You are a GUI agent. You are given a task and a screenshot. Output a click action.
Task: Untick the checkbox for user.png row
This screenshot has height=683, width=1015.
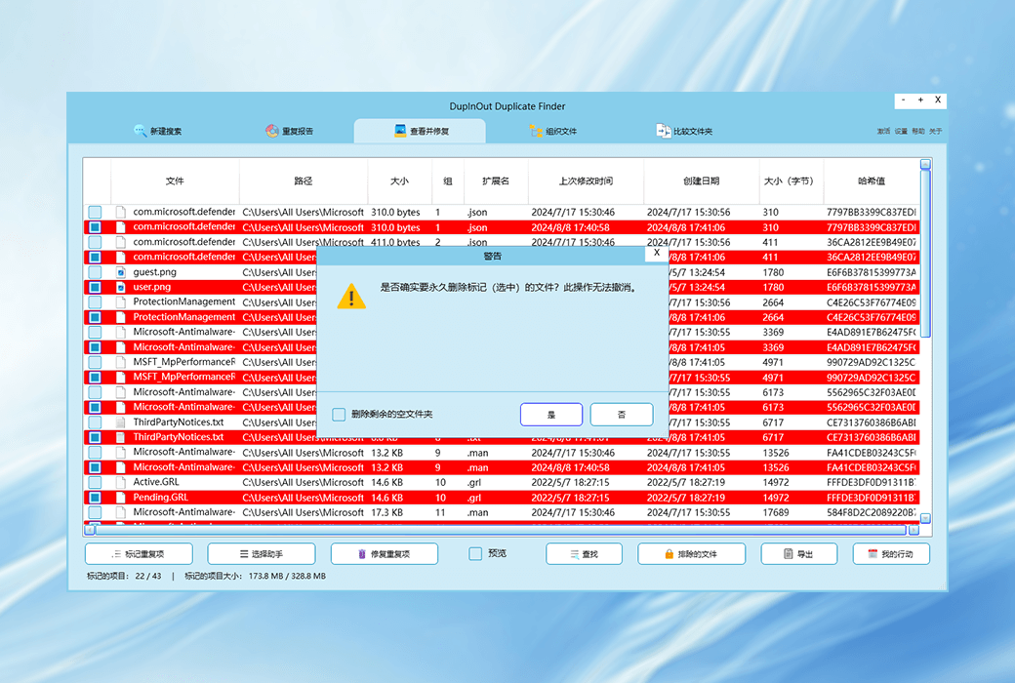96,288
